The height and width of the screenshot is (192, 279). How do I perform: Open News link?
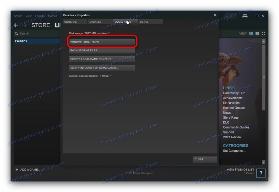(227, 113)
